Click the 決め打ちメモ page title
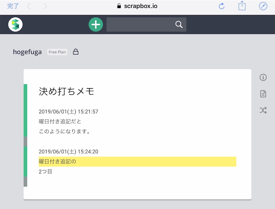275x209 pixels. coord(67,91)
